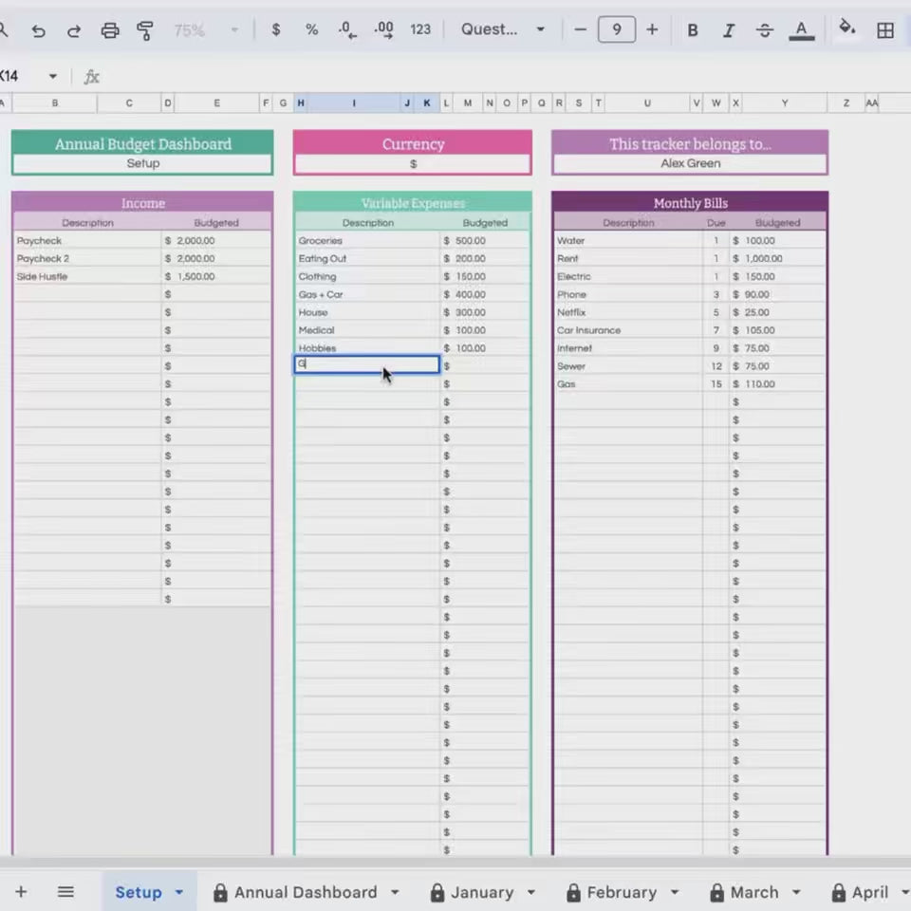Image resolution: width=911 pixels, height=911 pixels.
Task: Open the Questrial font dropdown
Action: point(503,29)
